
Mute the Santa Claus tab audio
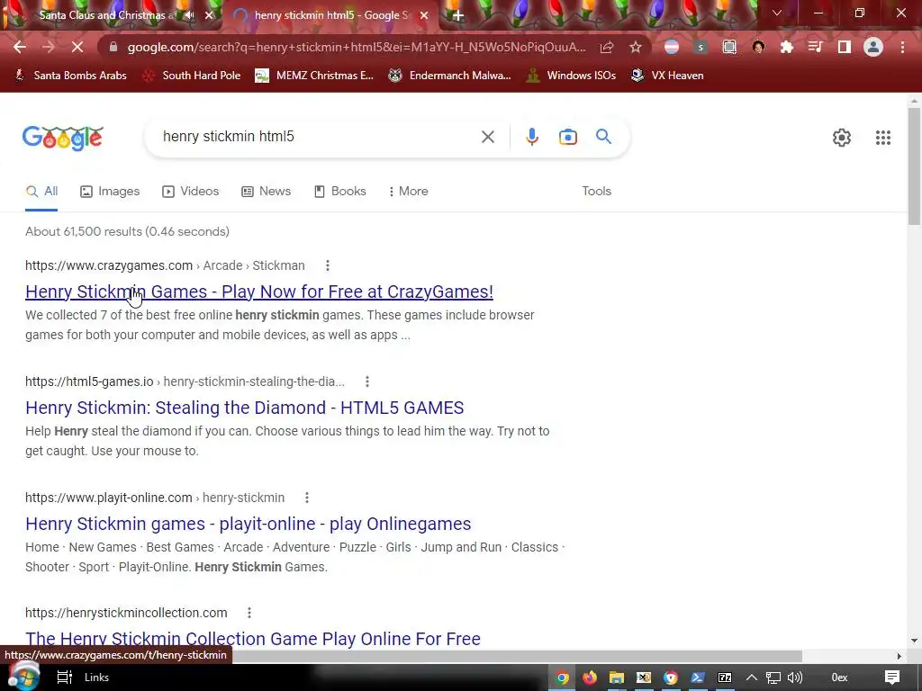coord(189,15)
